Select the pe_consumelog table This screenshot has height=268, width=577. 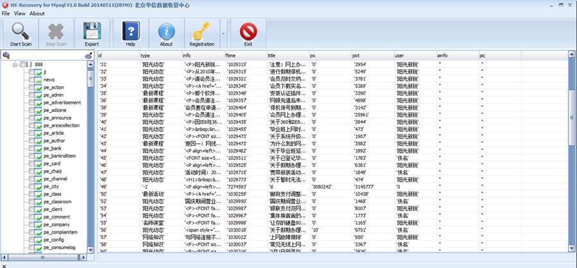point(59,248)
